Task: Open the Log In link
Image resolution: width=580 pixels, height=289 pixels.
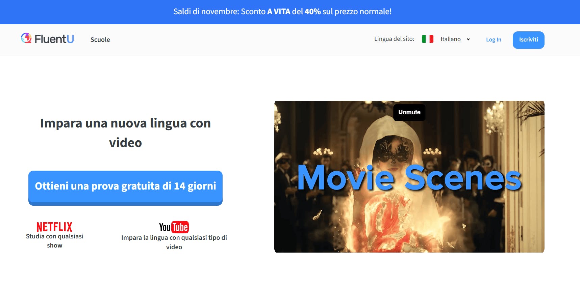Action: point(494,39)
